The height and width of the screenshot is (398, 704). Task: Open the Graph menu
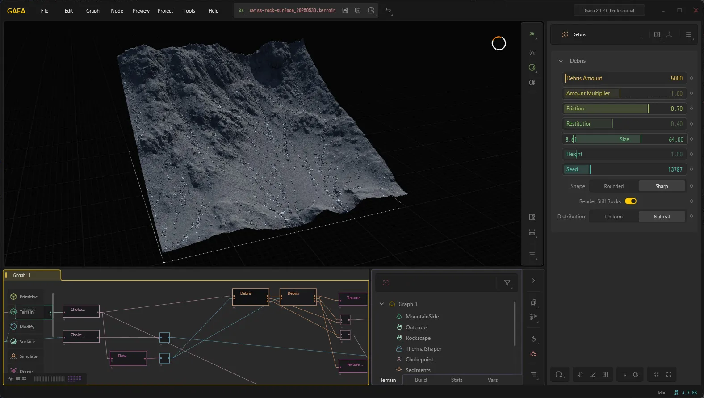coord(93,11)
